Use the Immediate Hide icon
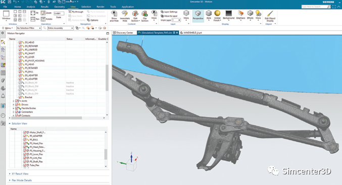 tap(125, 16)
